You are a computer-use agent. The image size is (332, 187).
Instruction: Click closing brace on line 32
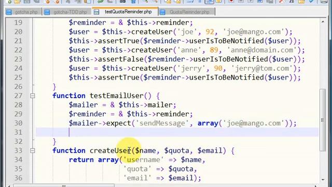[54, 142]
